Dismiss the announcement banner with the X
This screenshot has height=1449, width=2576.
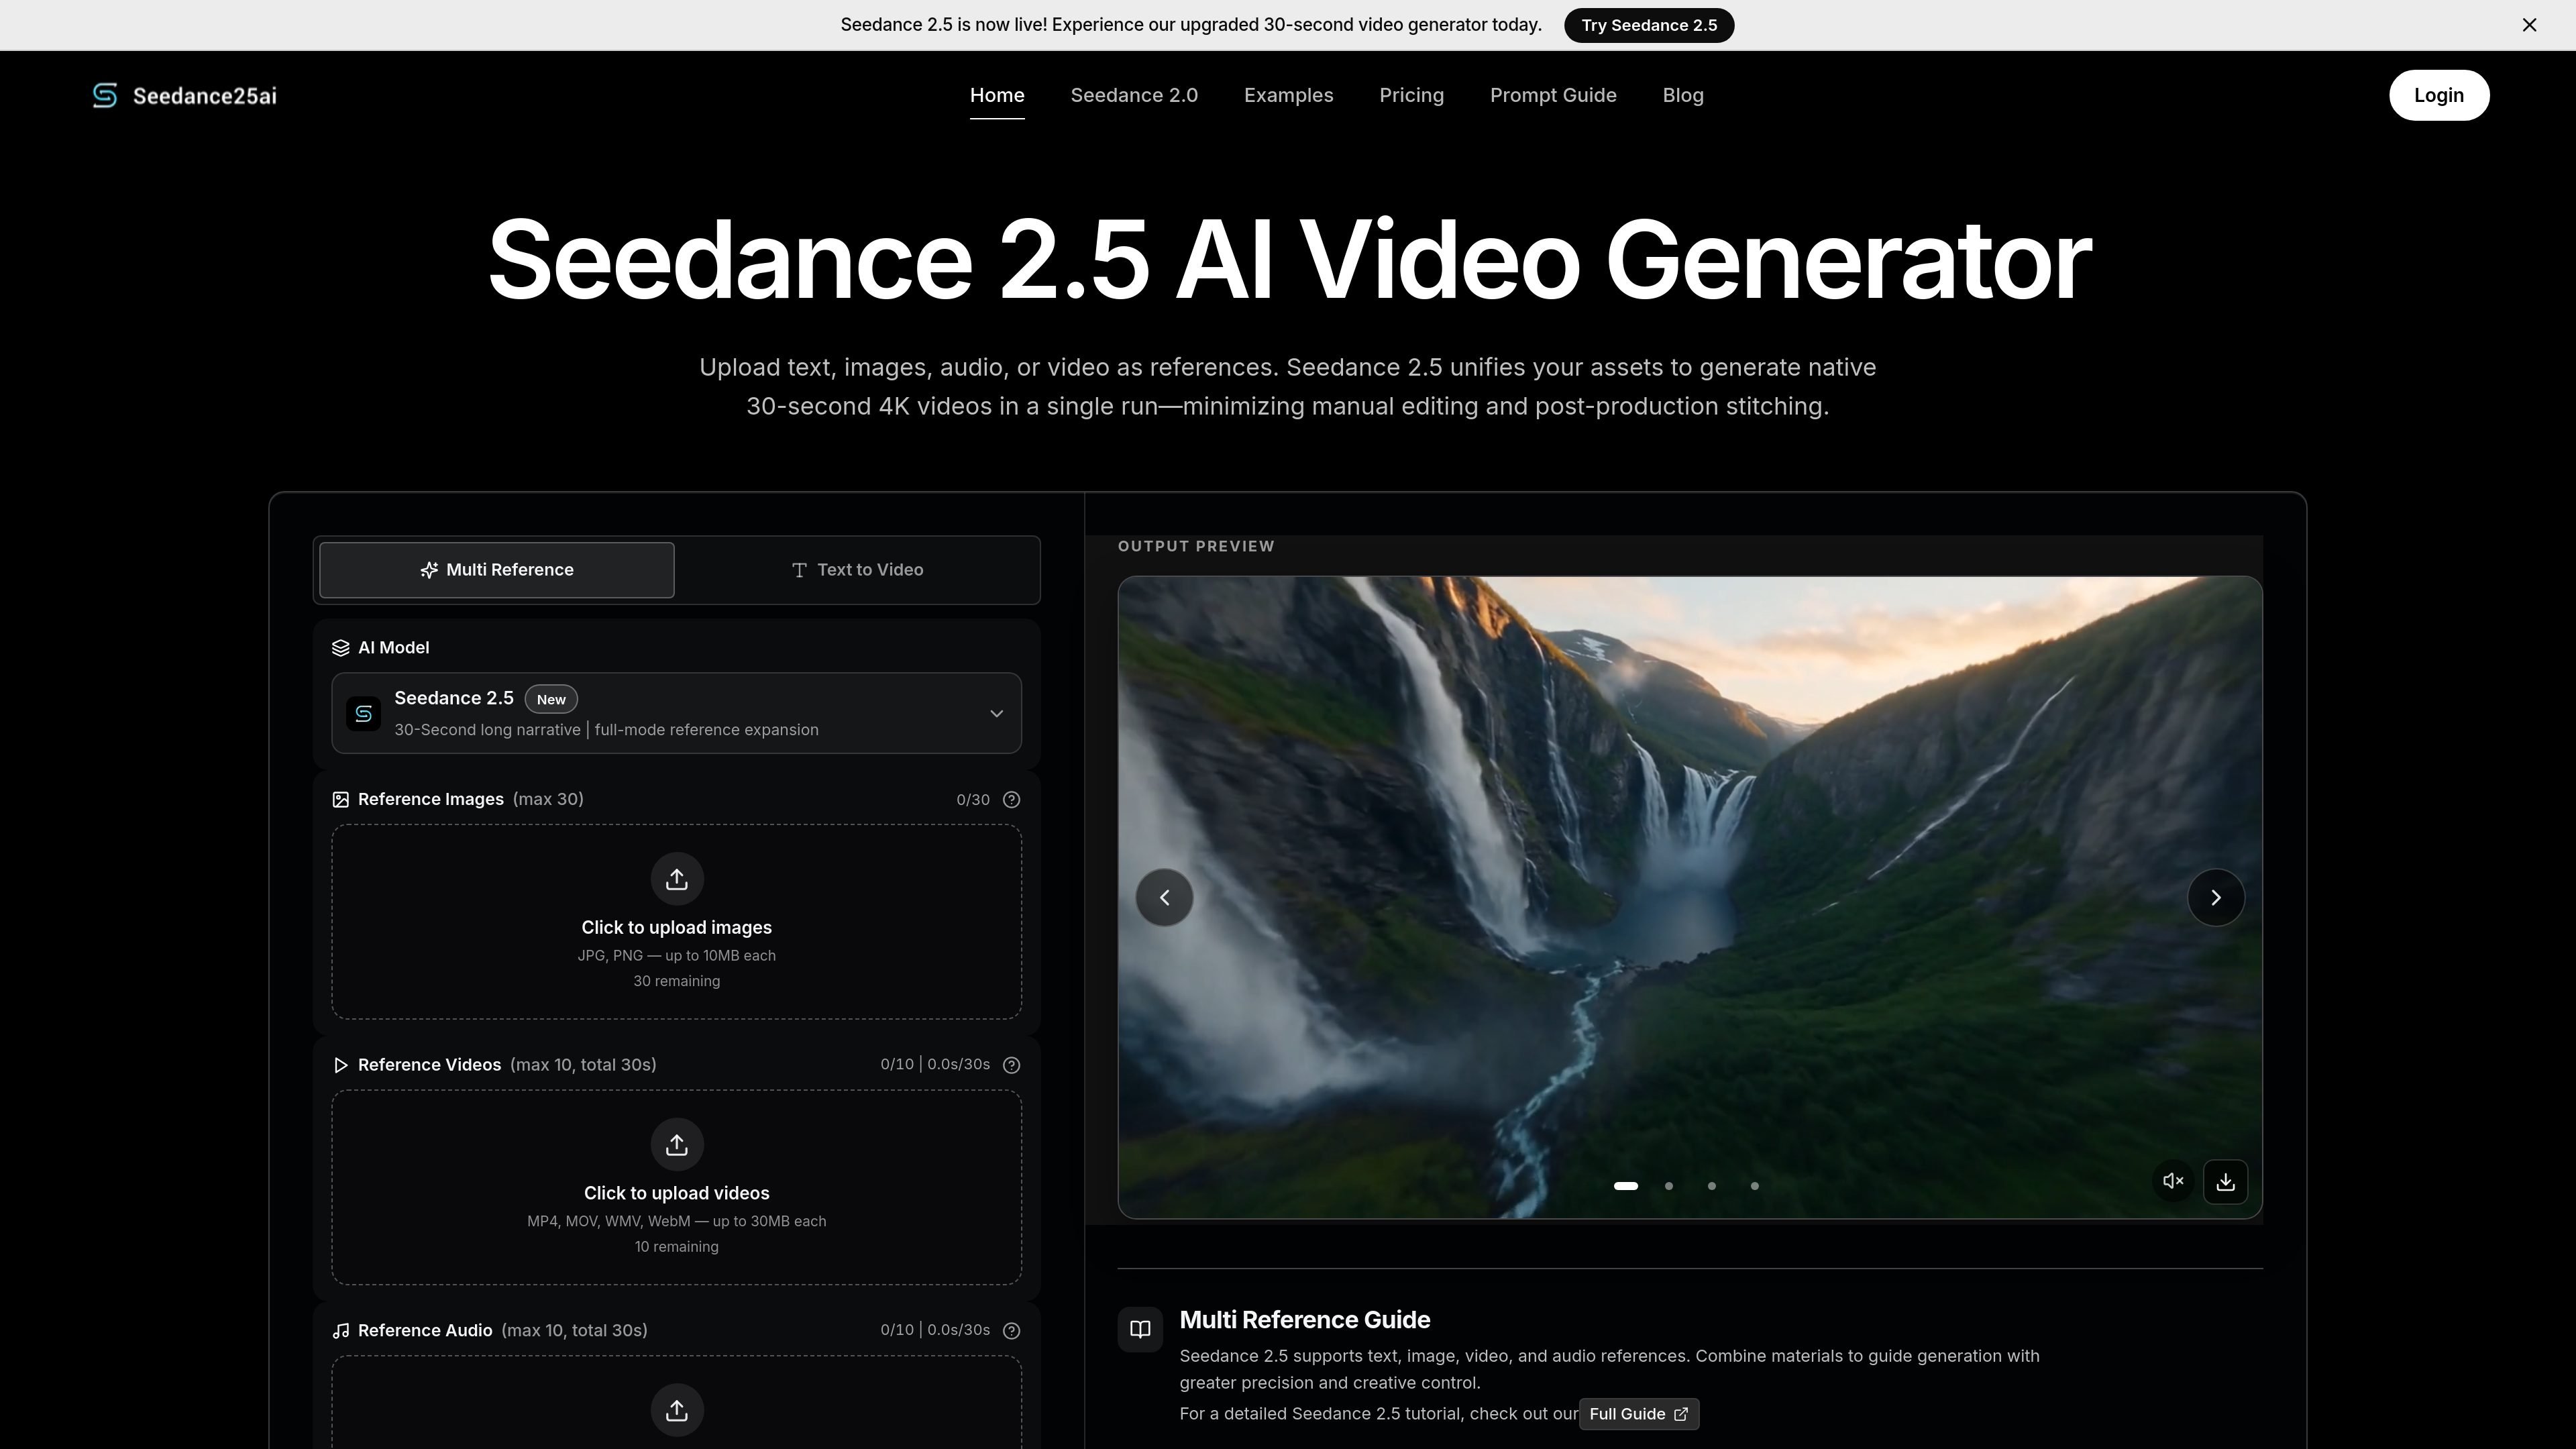[x=2529, y=25]
